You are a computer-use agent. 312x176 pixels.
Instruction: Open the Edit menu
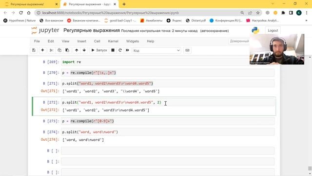pyautogui.click(x=51, y=41)
